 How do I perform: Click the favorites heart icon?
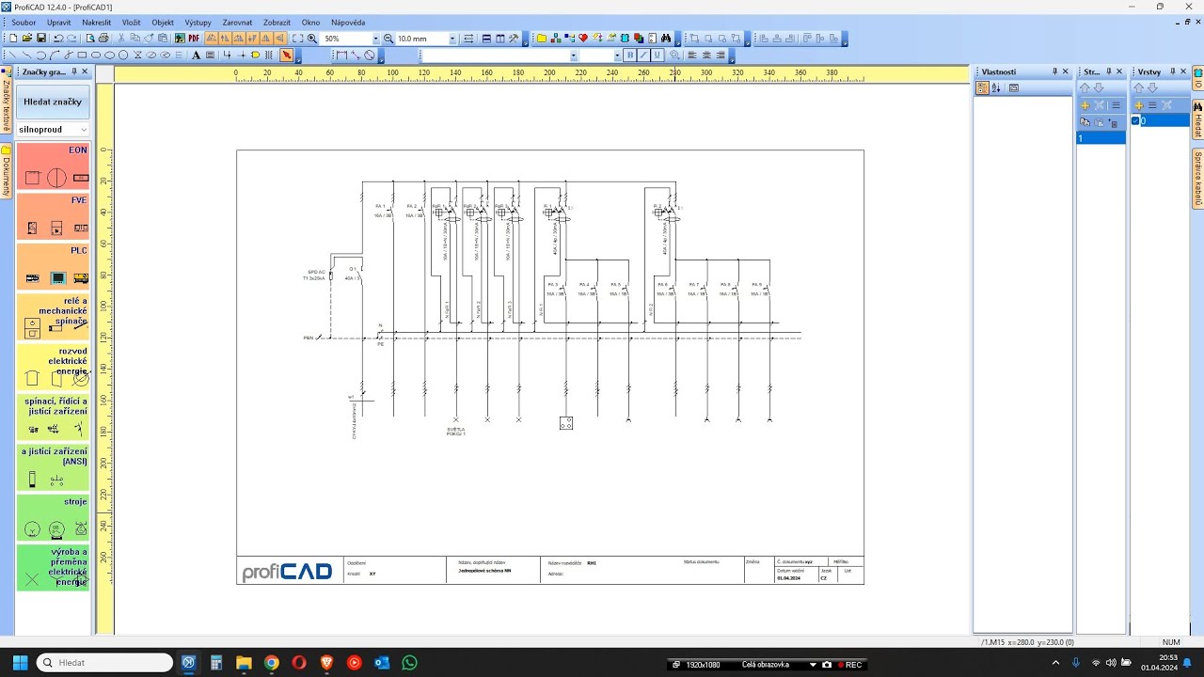pyautogui.click(x=583, y=39)
